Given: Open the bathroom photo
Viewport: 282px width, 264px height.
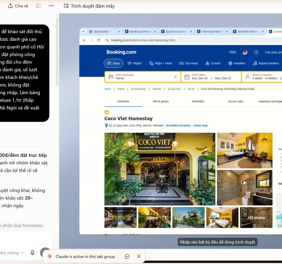Looking at the screenshot, I should click(x=245, y=188).
